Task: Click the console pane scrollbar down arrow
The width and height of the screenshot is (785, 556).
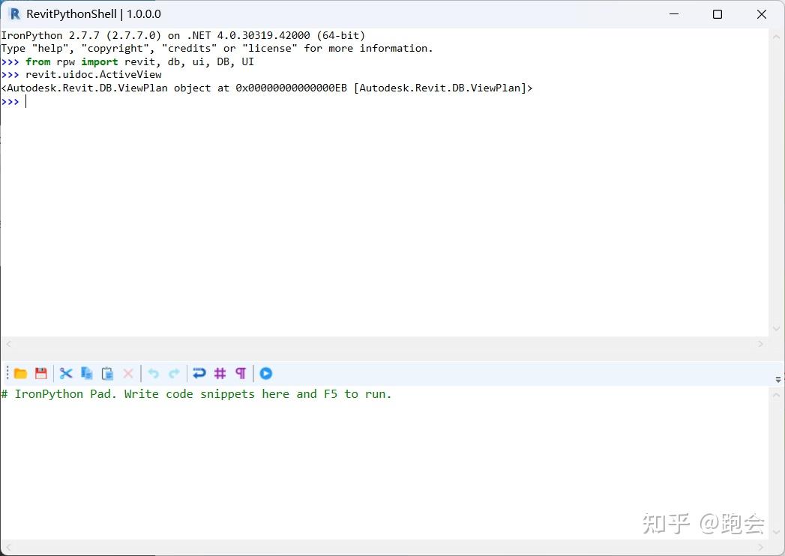Action: point(777,328)
